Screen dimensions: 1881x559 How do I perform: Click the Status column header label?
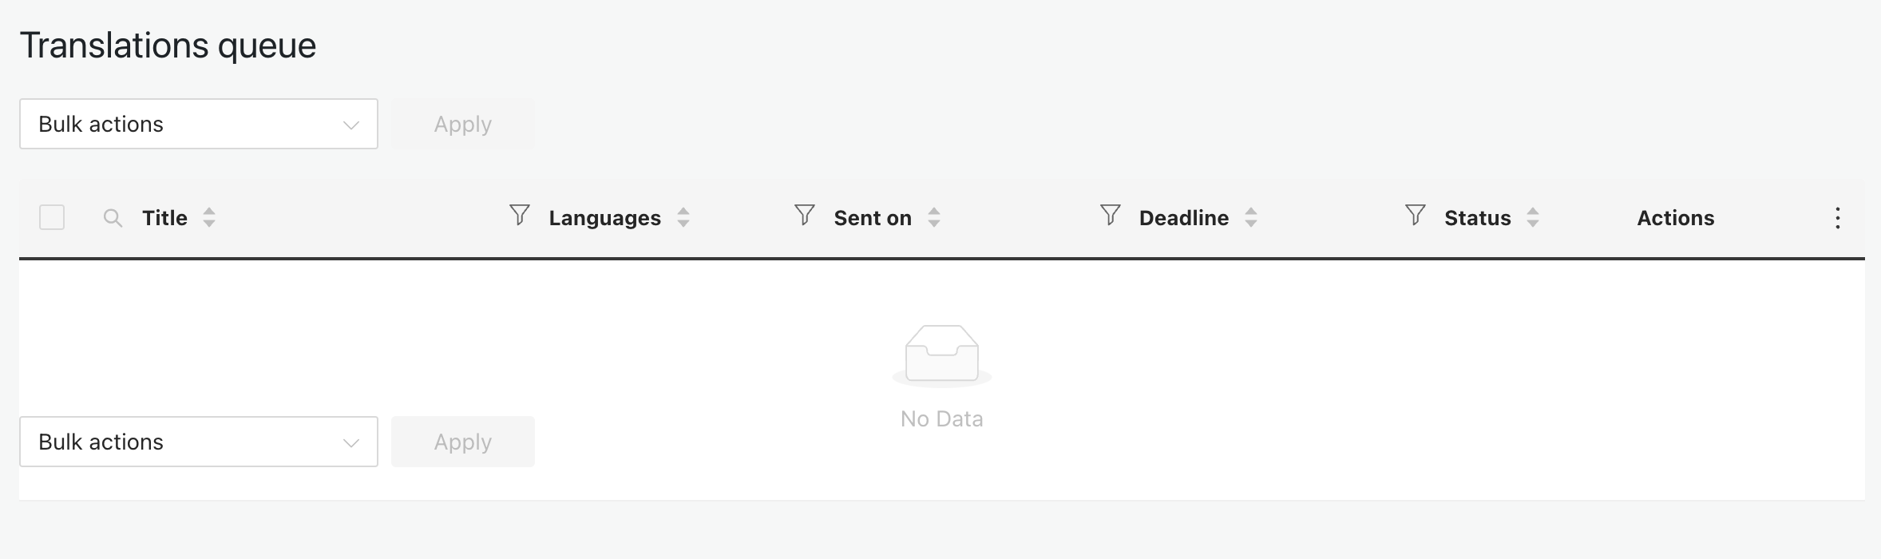click(x=1478, y=218)
